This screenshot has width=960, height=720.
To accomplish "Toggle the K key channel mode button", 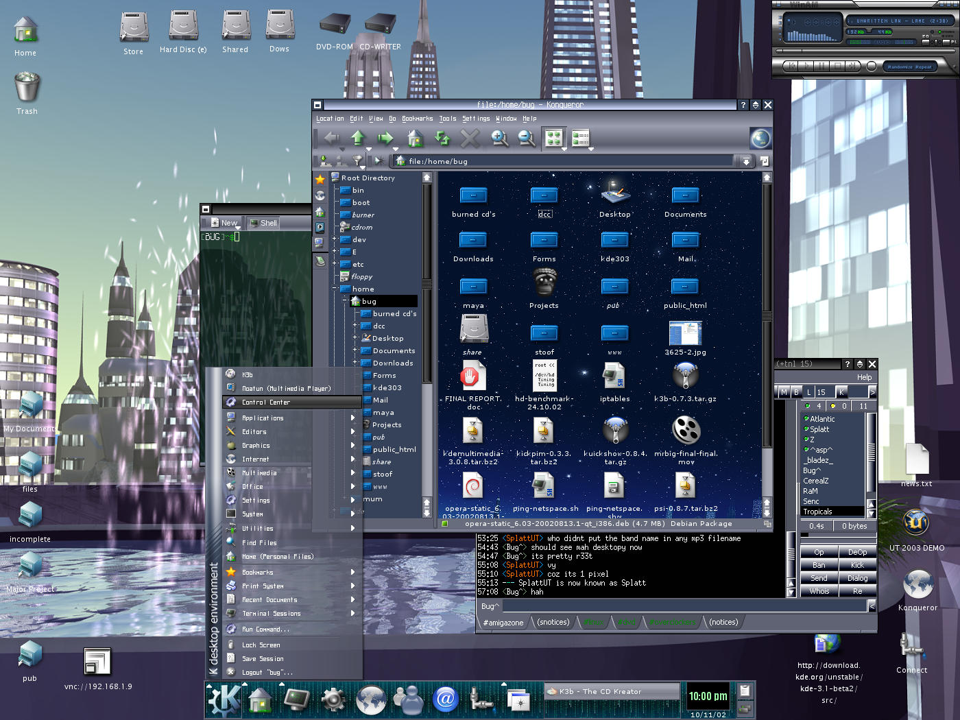I will [x=841, y=392].
